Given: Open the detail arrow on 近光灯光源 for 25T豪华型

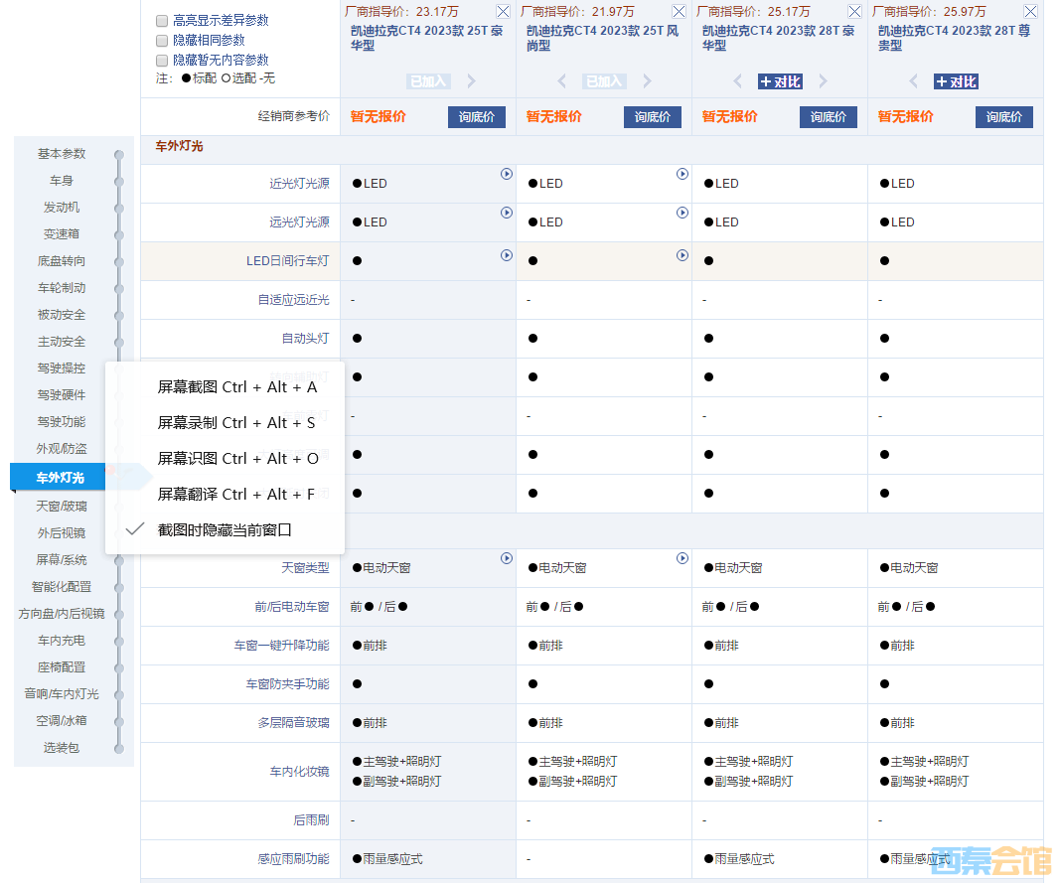Looking at the screenshot, I should pyautogui.click(x=506, y=174).
